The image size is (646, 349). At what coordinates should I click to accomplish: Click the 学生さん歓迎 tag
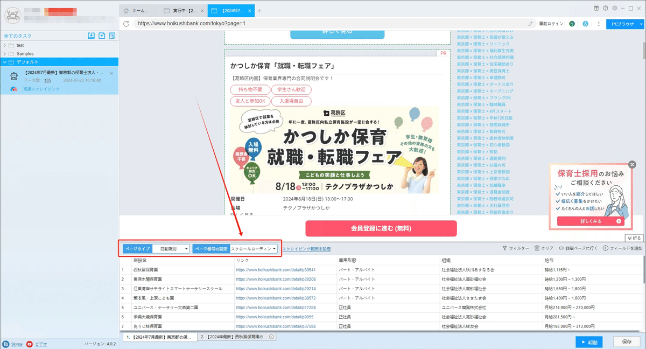click(x=291, y=89)
